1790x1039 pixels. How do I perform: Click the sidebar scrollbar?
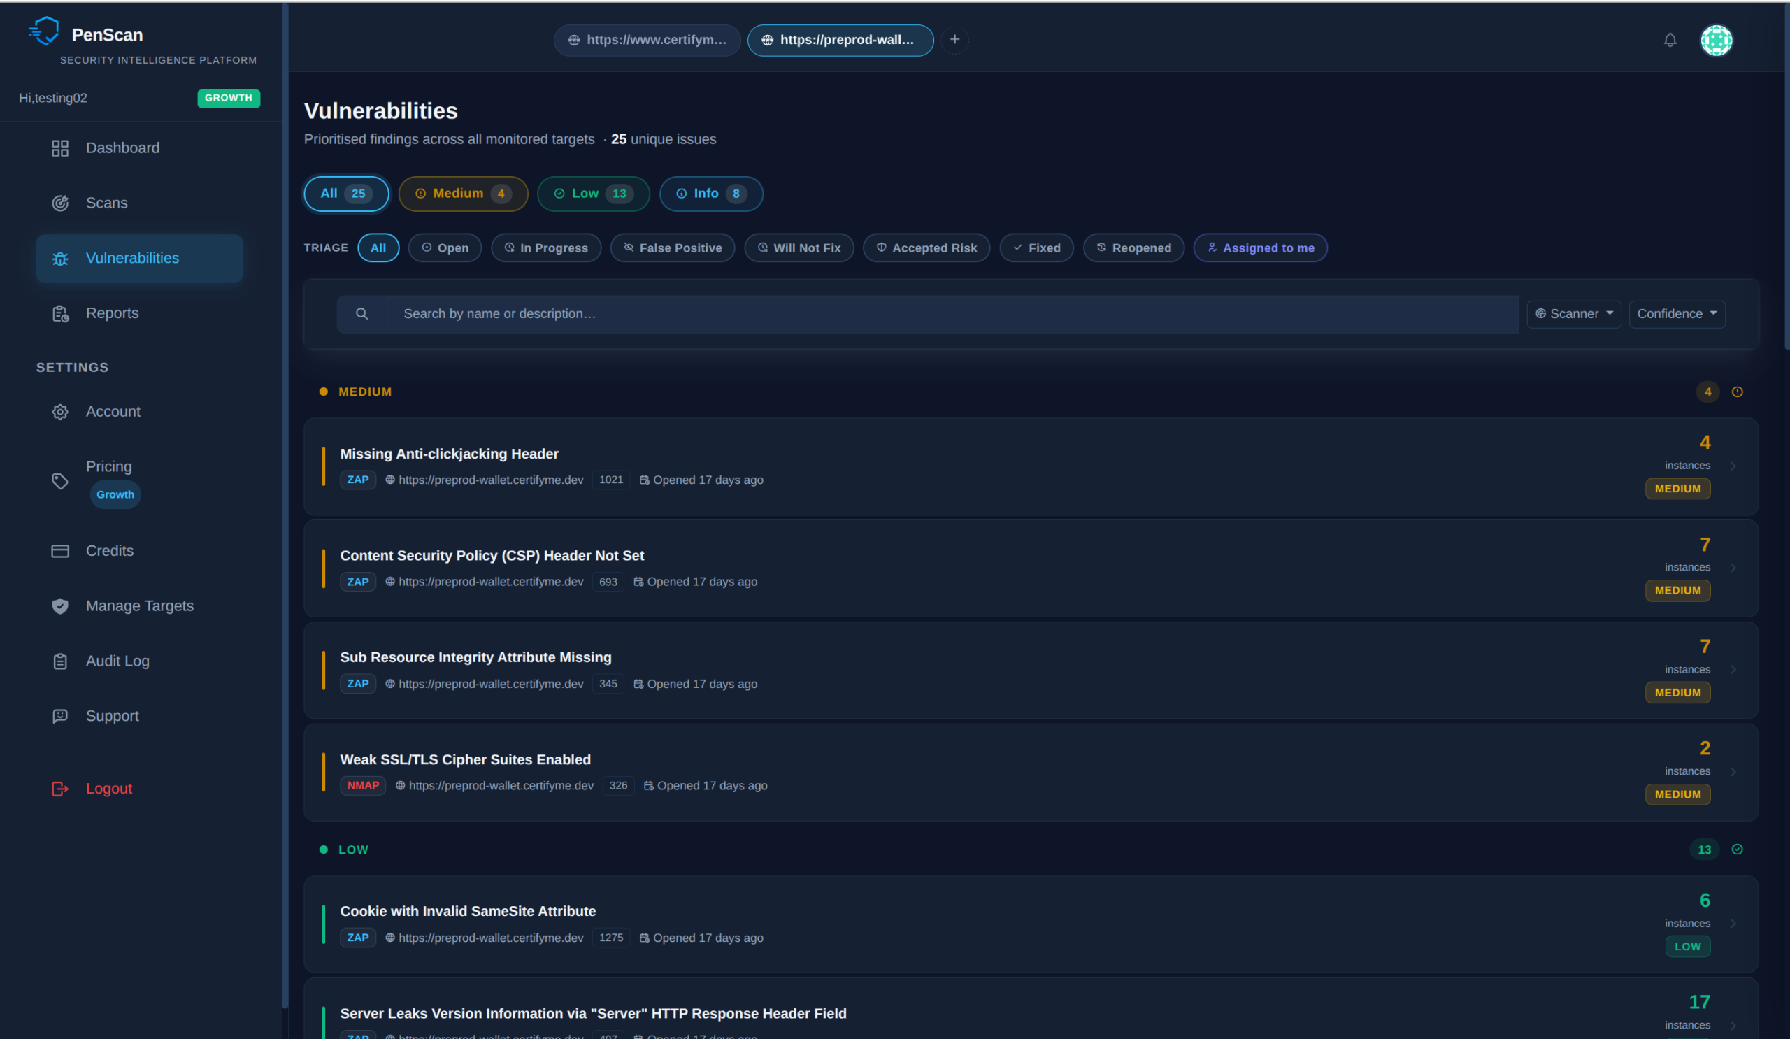pyautogui.click(x=285, y=506)
